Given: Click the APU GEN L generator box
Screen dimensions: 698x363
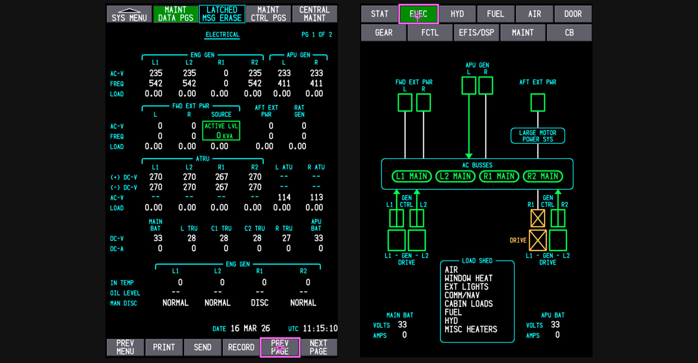Looking at the screenshot, I should coord(469,86).
